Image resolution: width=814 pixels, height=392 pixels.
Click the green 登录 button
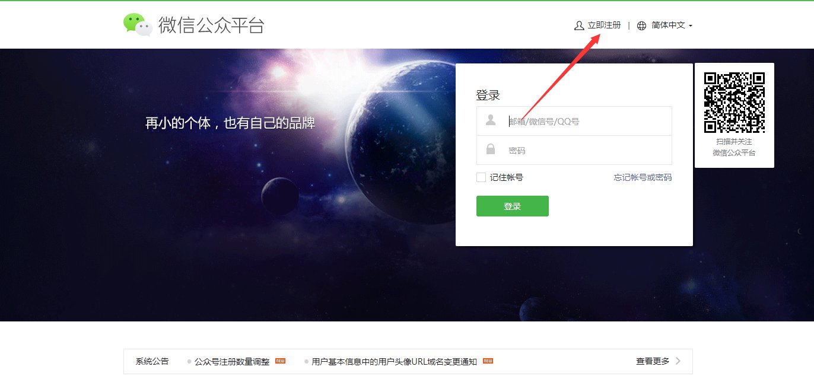pos(513,206)
